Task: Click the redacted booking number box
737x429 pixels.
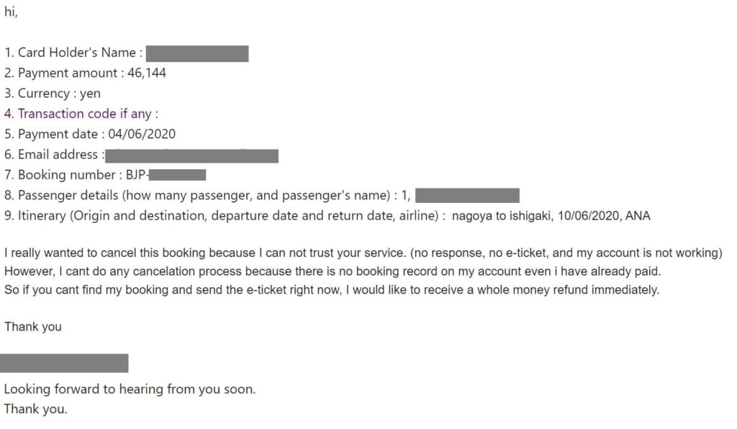Action: pos(177,175)
